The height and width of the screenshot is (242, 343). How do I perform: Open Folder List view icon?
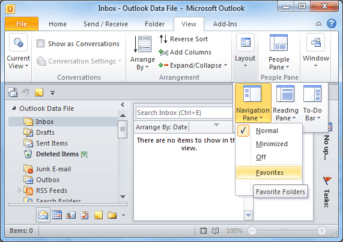[112, 215]
